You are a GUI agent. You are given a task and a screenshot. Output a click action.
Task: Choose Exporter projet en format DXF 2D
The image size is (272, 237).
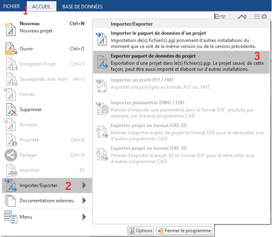(x=182, y=131)
